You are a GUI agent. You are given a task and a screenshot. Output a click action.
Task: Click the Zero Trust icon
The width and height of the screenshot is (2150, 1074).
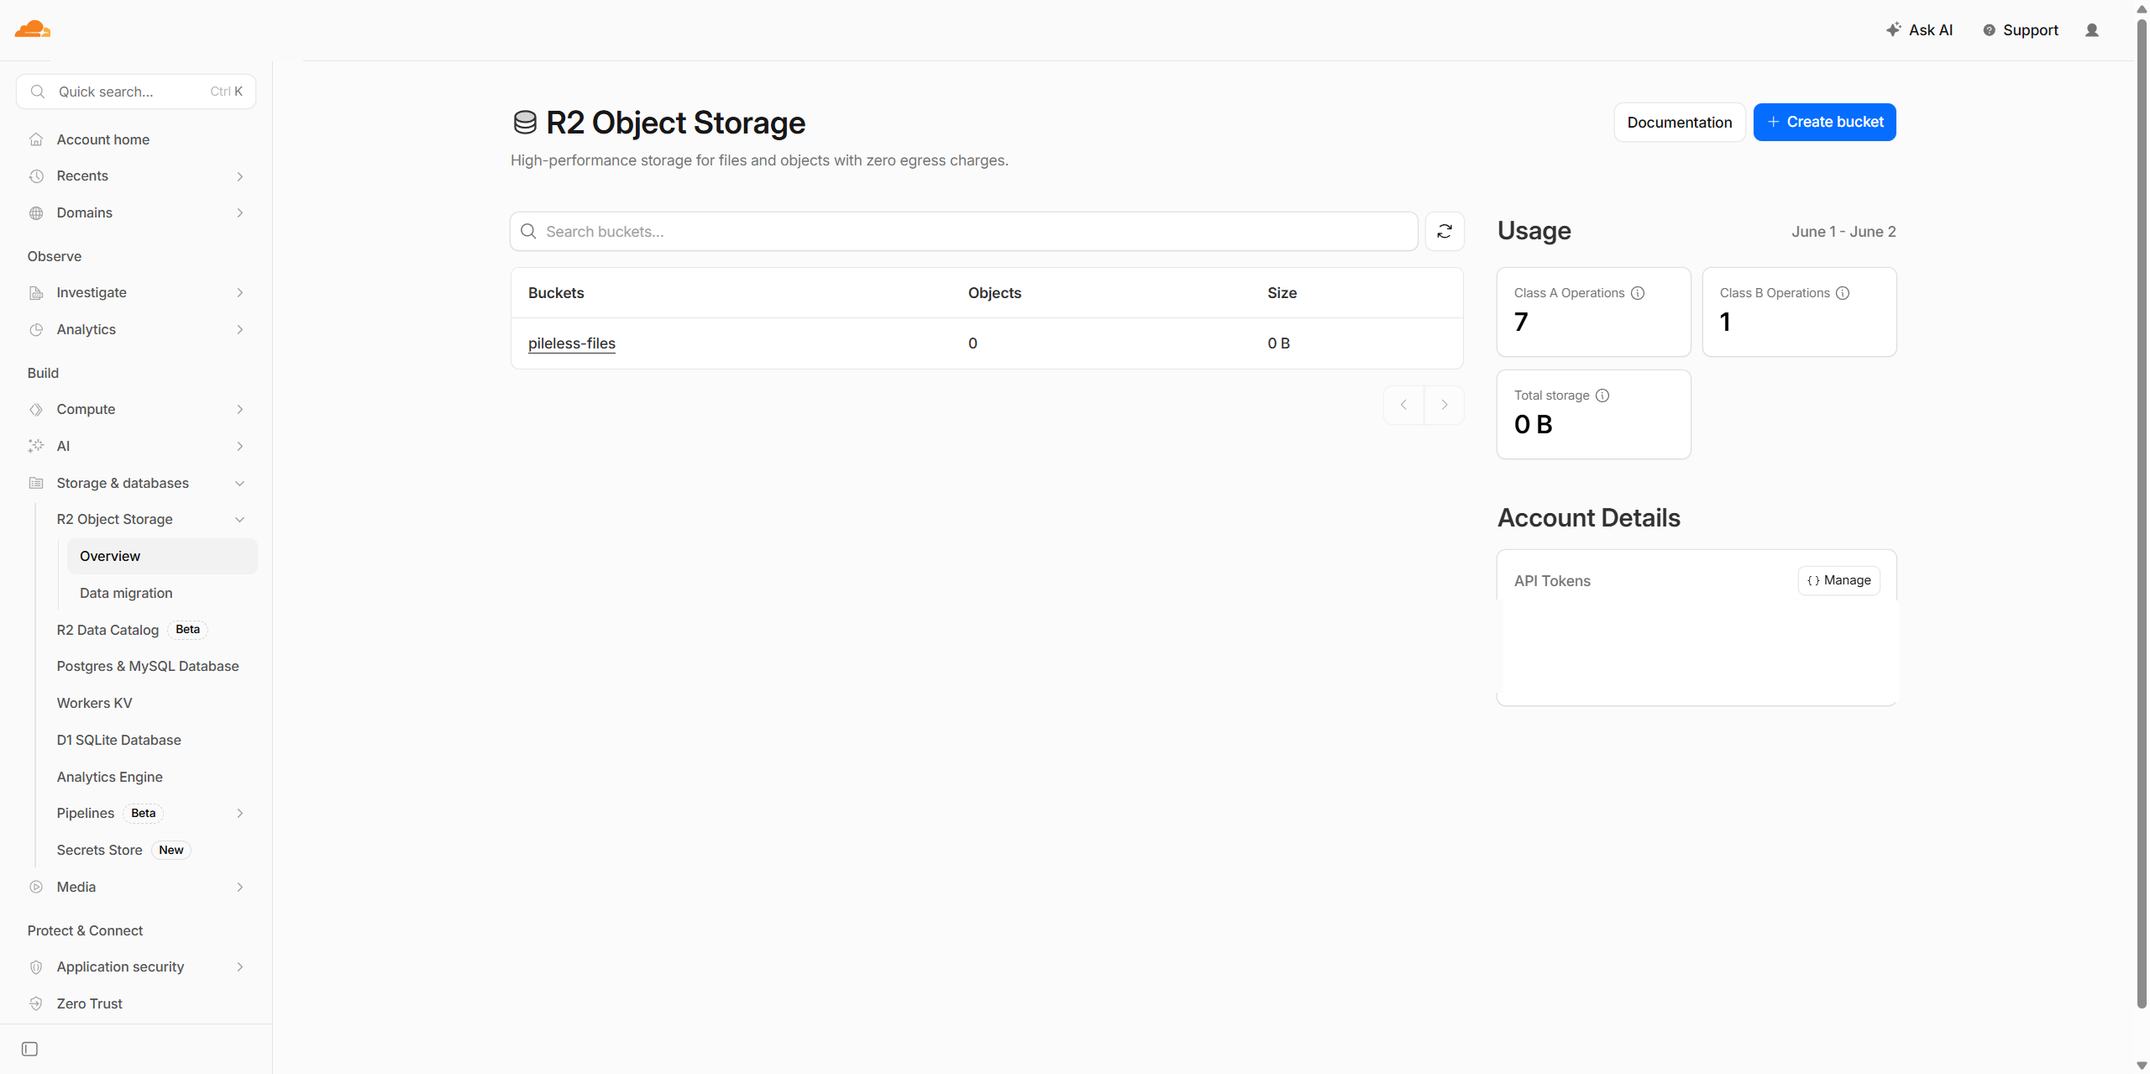click(x=36, y=1003)
